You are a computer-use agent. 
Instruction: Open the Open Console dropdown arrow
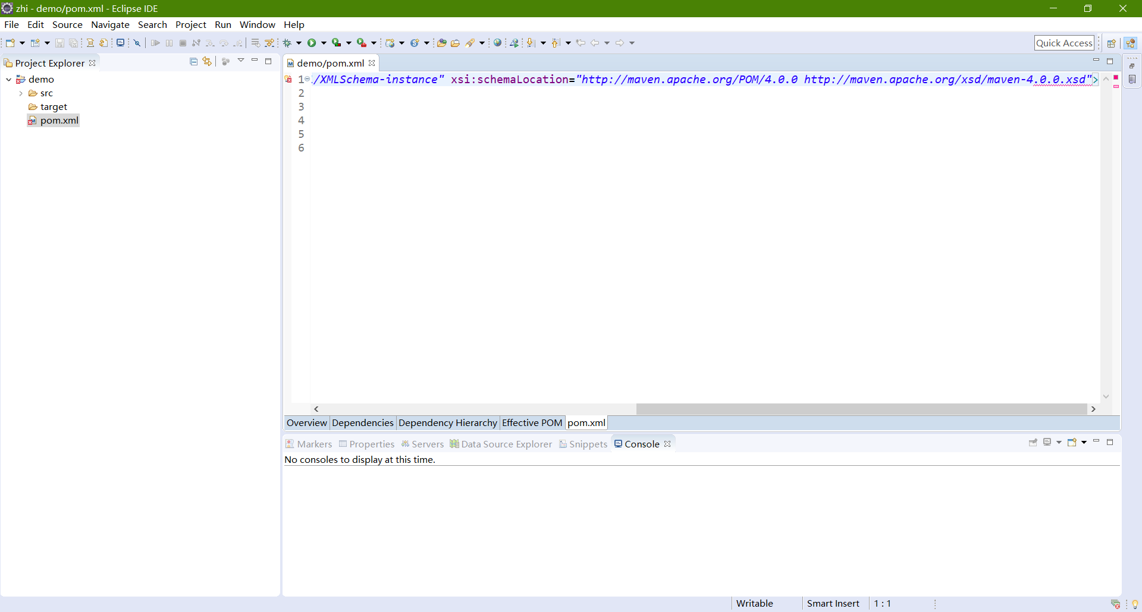(x=1084, y=443)
